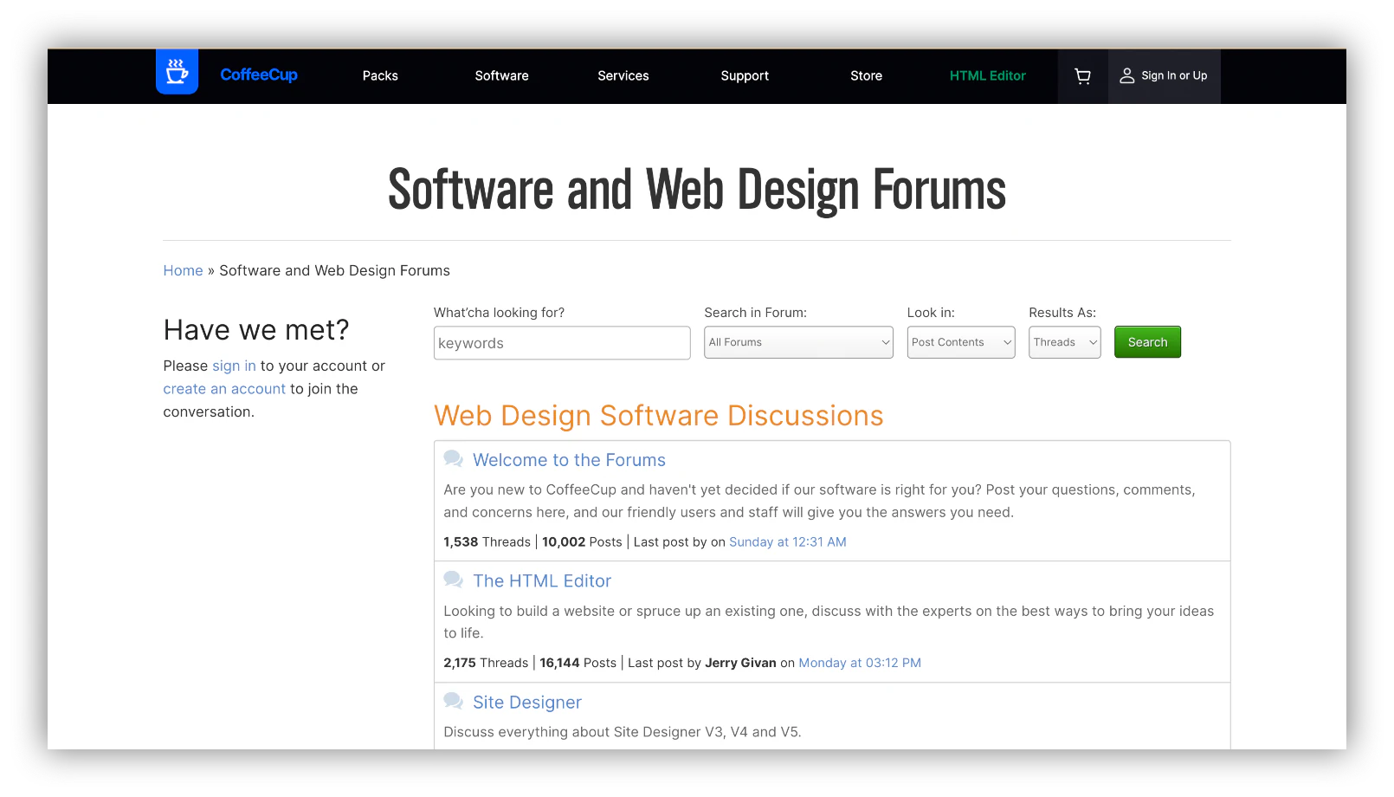Image resolution: width=1394 pixels, height=797 pixels.
Task: Click the chat bubble icon beside Site Designer
Action: coord(454,701)
